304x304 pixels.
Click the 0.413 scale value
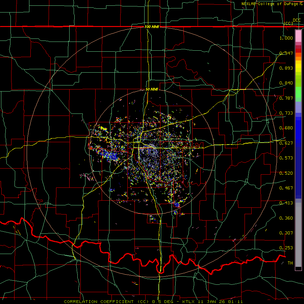(286, 203)
